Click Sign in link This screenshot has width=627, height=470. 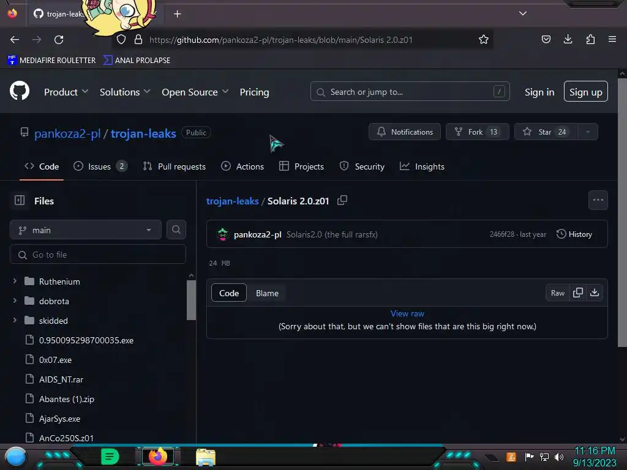(539, 92)
